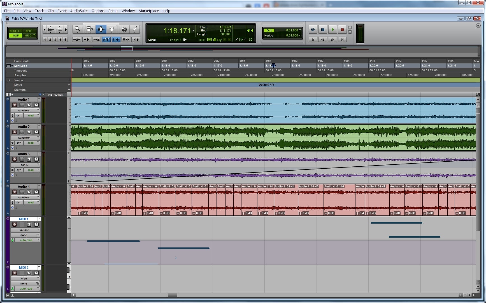This screenshot has height=303, width=486.
Task: Click the audio zoom in/out waveform icon
Action: tap(51, 29)
